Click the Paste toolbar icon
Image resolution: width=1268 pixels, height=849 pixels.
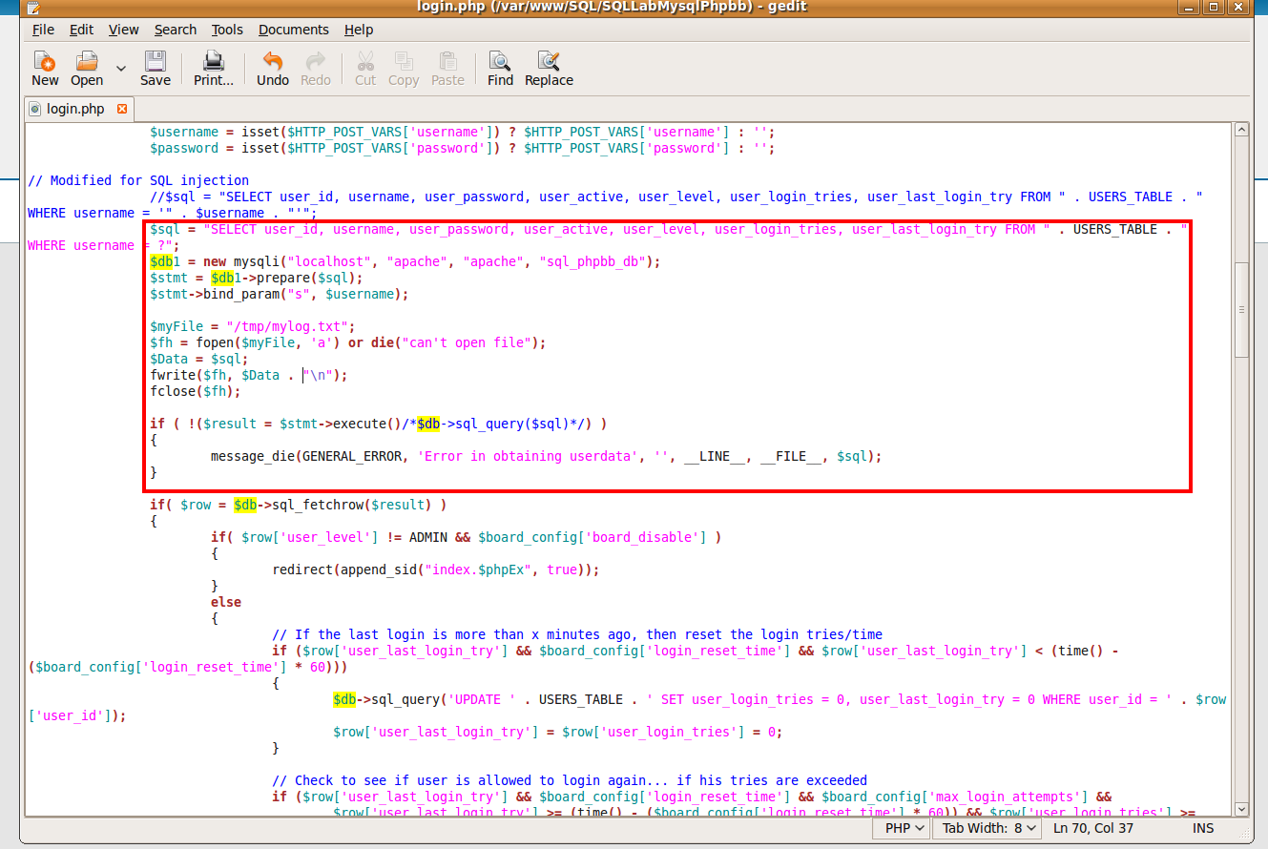447,68
